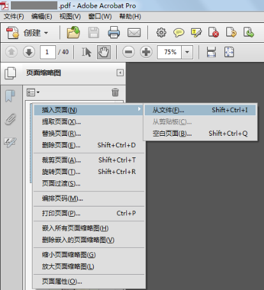Click the page with green arrow icon

pos(249,33)
